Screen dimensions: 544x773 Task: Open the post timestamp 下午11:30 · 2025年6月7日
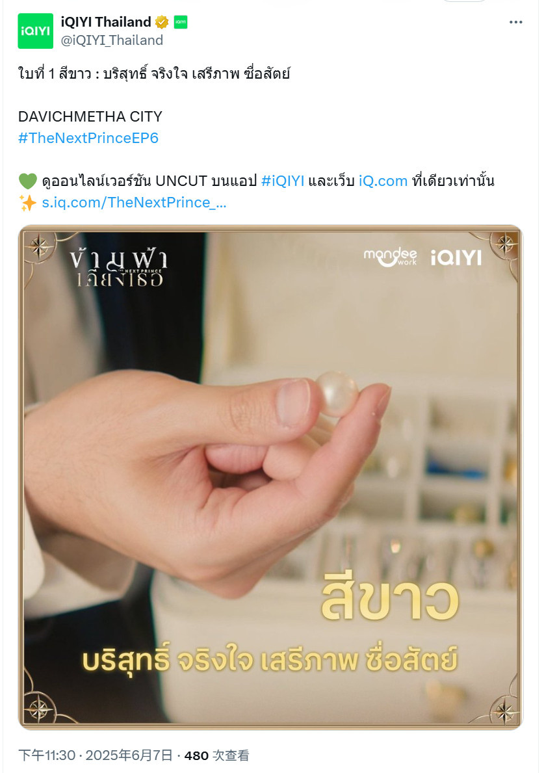point(96,755)
